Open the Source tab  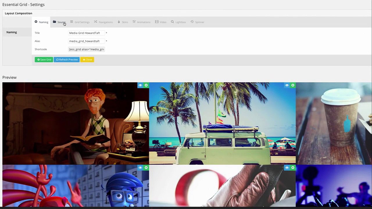coord(59,22)
